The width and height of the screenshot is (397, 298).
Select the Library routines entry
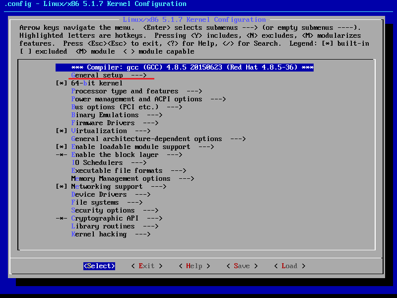point(115,226)
